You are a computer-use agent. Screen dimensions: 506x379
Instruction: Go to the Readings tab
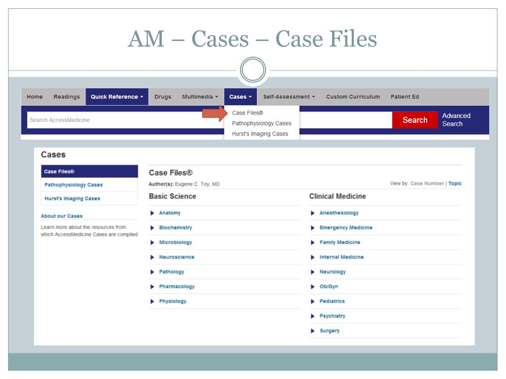[x=67, y=97]
